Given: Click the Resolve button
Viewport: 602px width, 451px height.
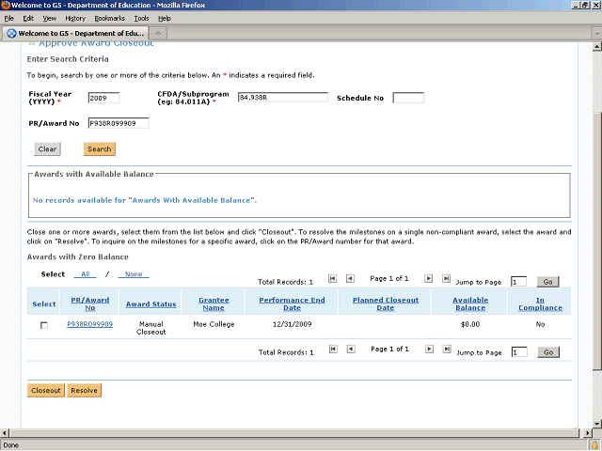Looking at the screenshot, I should 84,391.
